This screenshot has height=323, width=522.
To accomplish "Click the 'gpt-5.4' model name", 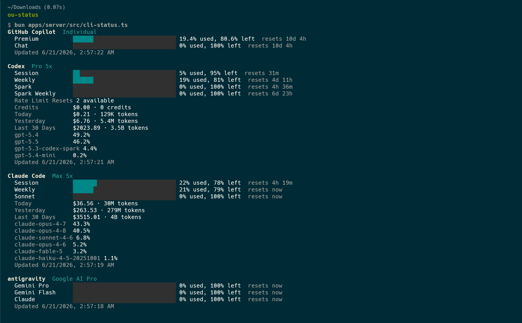I will (26, 135).
